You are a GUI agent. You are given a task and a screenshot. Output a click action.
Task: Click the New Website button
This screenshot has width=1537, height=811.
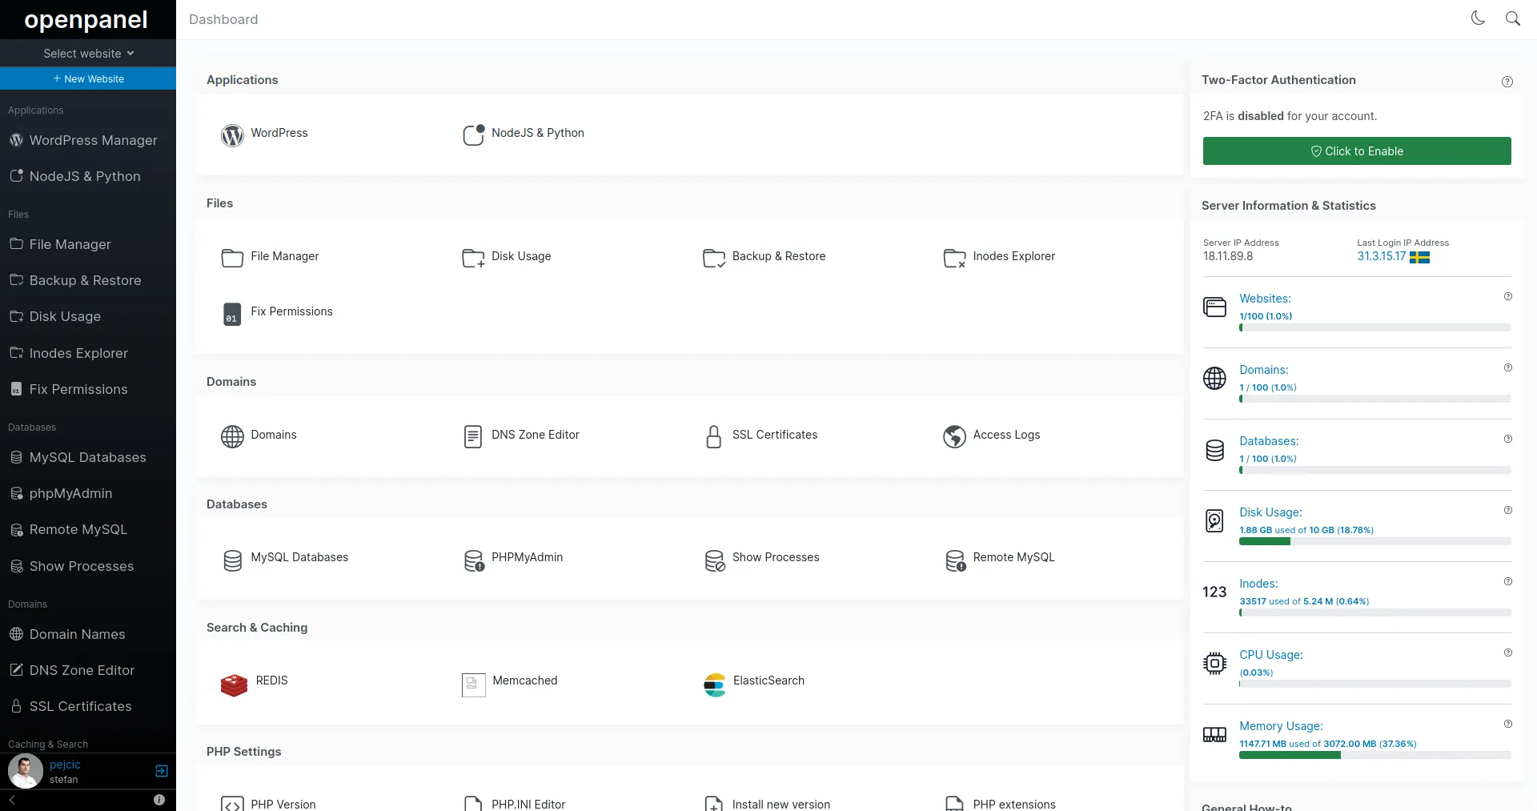pos(88,78)
